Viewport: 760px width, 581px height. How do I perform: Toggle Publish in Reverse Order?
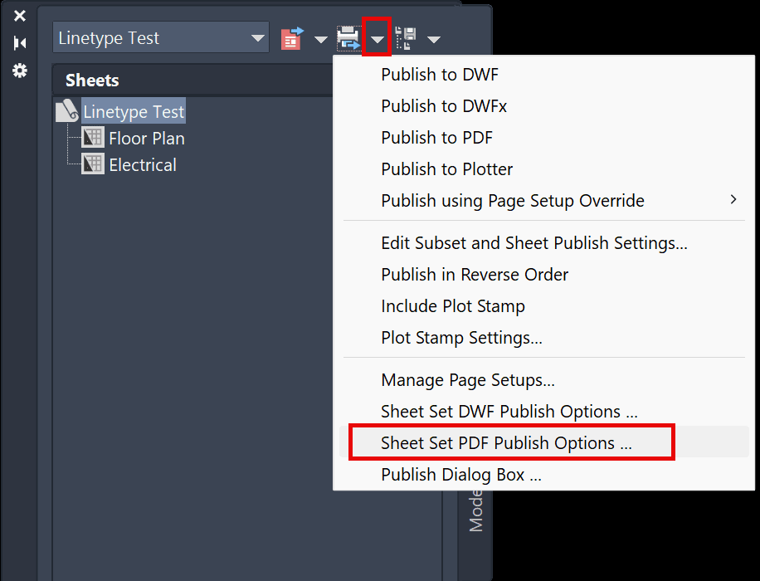pyautogui.click(x=543, y=275)
